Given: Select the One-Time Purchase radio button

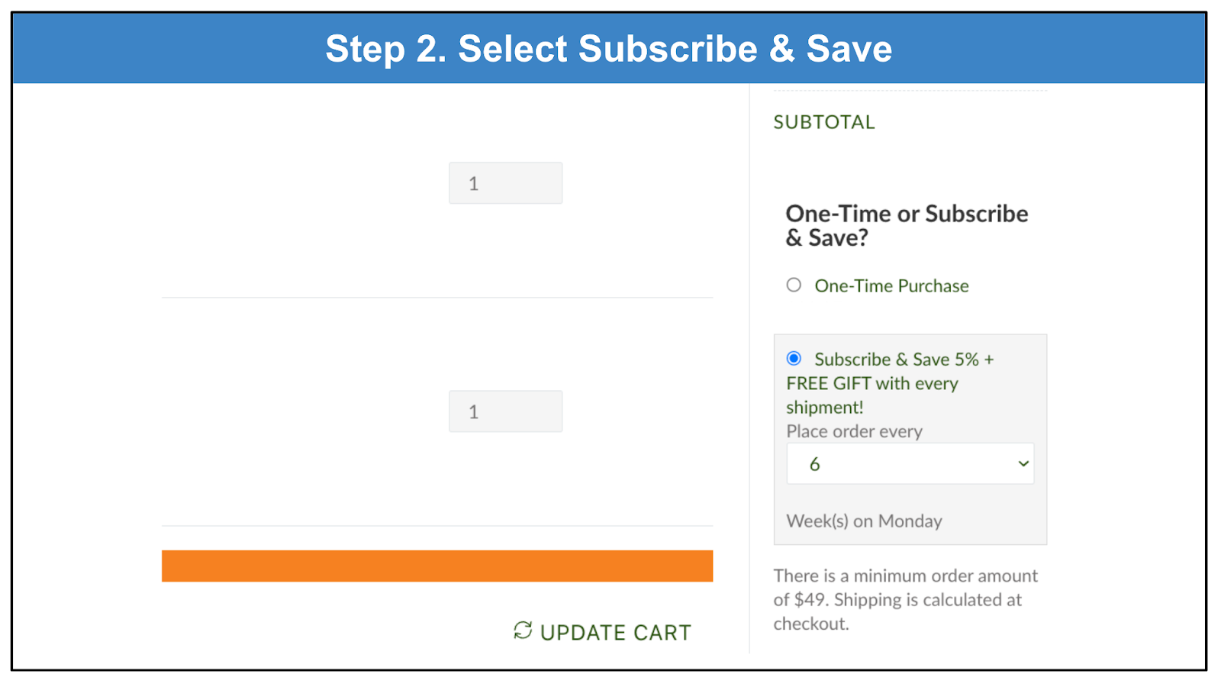Looking at the screenshot, I should coord(794,285).
